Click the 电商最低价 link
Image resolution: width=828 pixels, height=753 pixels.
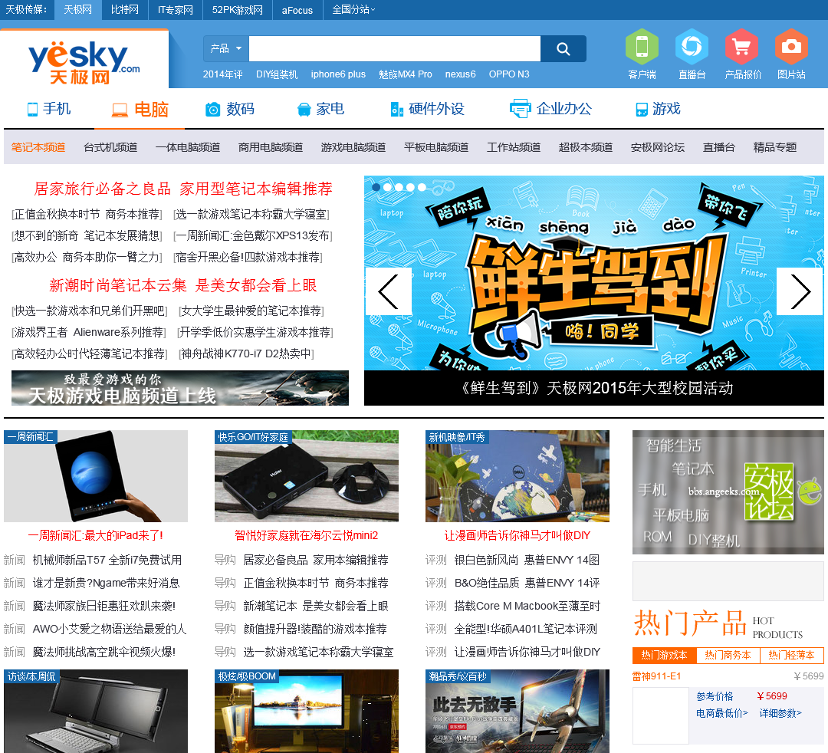tap(722, 713)
